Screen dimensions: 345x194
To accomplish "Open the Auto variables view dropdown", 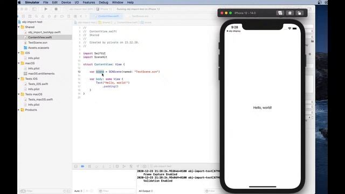I will tap(78, 191).
